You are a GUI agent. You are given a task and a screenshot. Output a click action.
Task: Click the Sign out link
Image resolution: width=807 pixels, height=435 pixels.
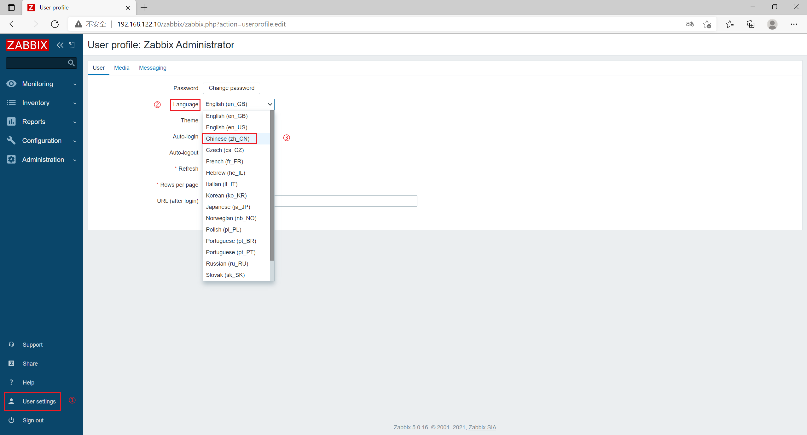pos(33,420)
